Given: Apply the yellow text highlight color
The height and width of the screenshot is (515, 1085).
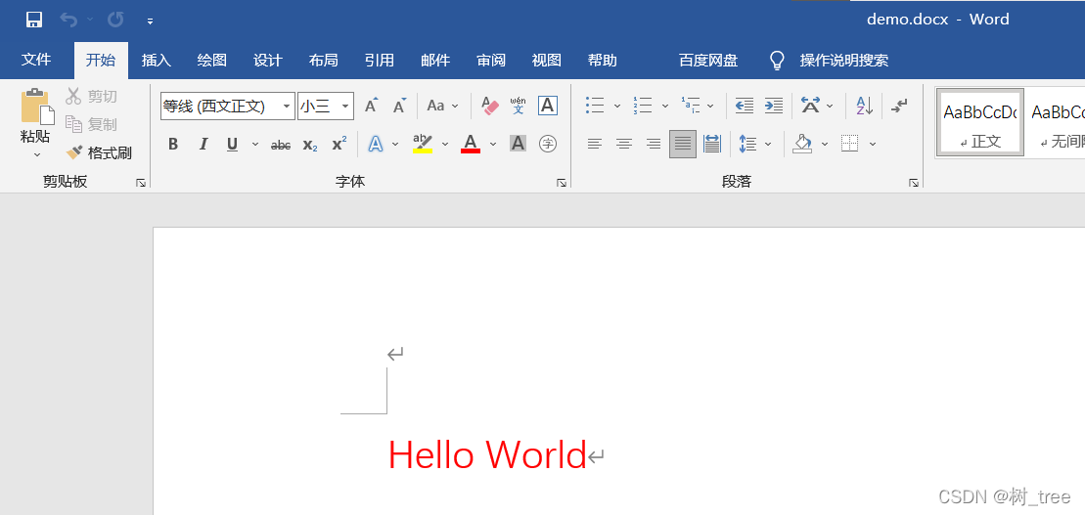Looking at the screenshot, I should click(422, 144).
